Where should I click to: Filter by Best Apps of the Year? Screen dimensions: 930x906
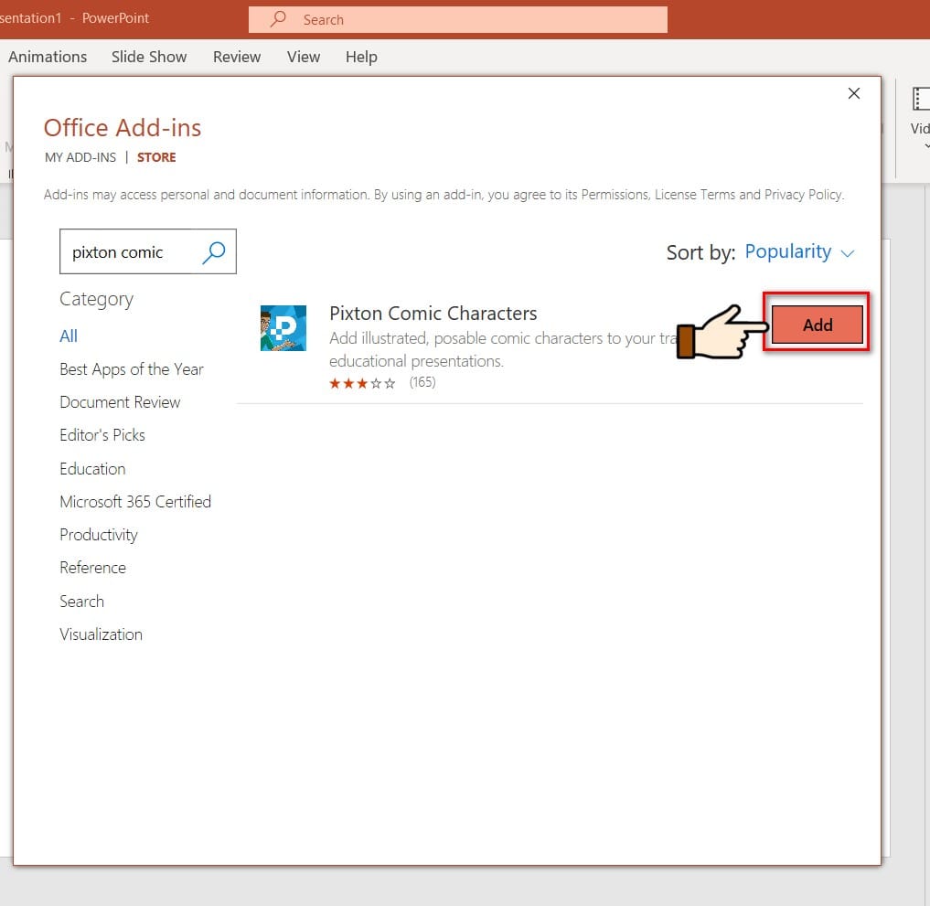pyautogui.click(x=132, y=369)
